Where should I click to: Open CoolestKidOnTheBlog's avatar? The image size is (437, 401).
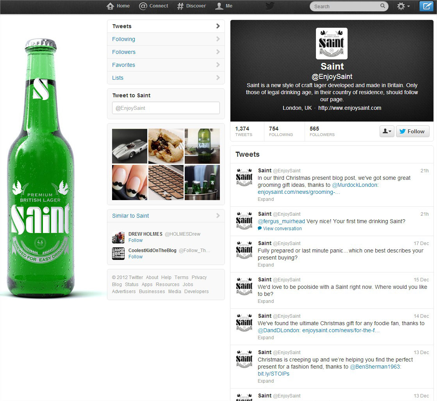118,254
